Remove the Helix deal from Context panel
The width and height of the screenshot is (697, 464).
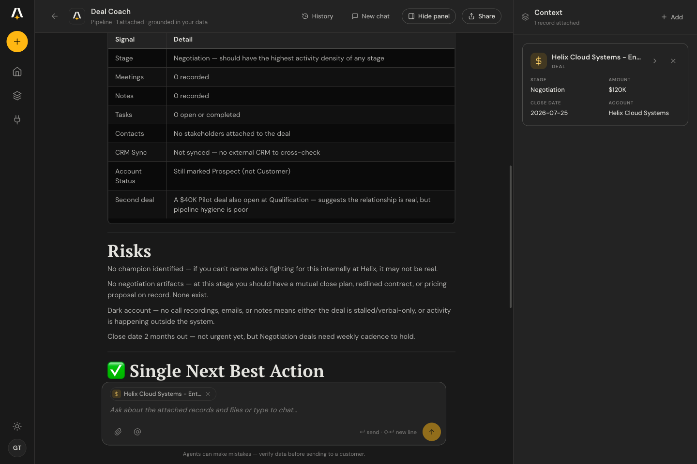click(673, 61)
